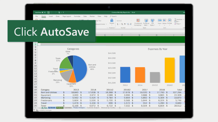Open the Formulas ribbon tab
This screenshot has height=122, width=218.
coord(77,16)
